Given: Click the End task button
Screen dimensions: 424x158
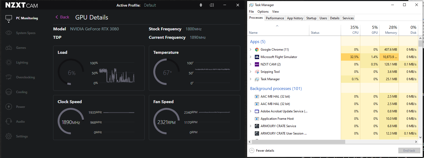Looking at the screenshot, I should [x=409, y=150].
